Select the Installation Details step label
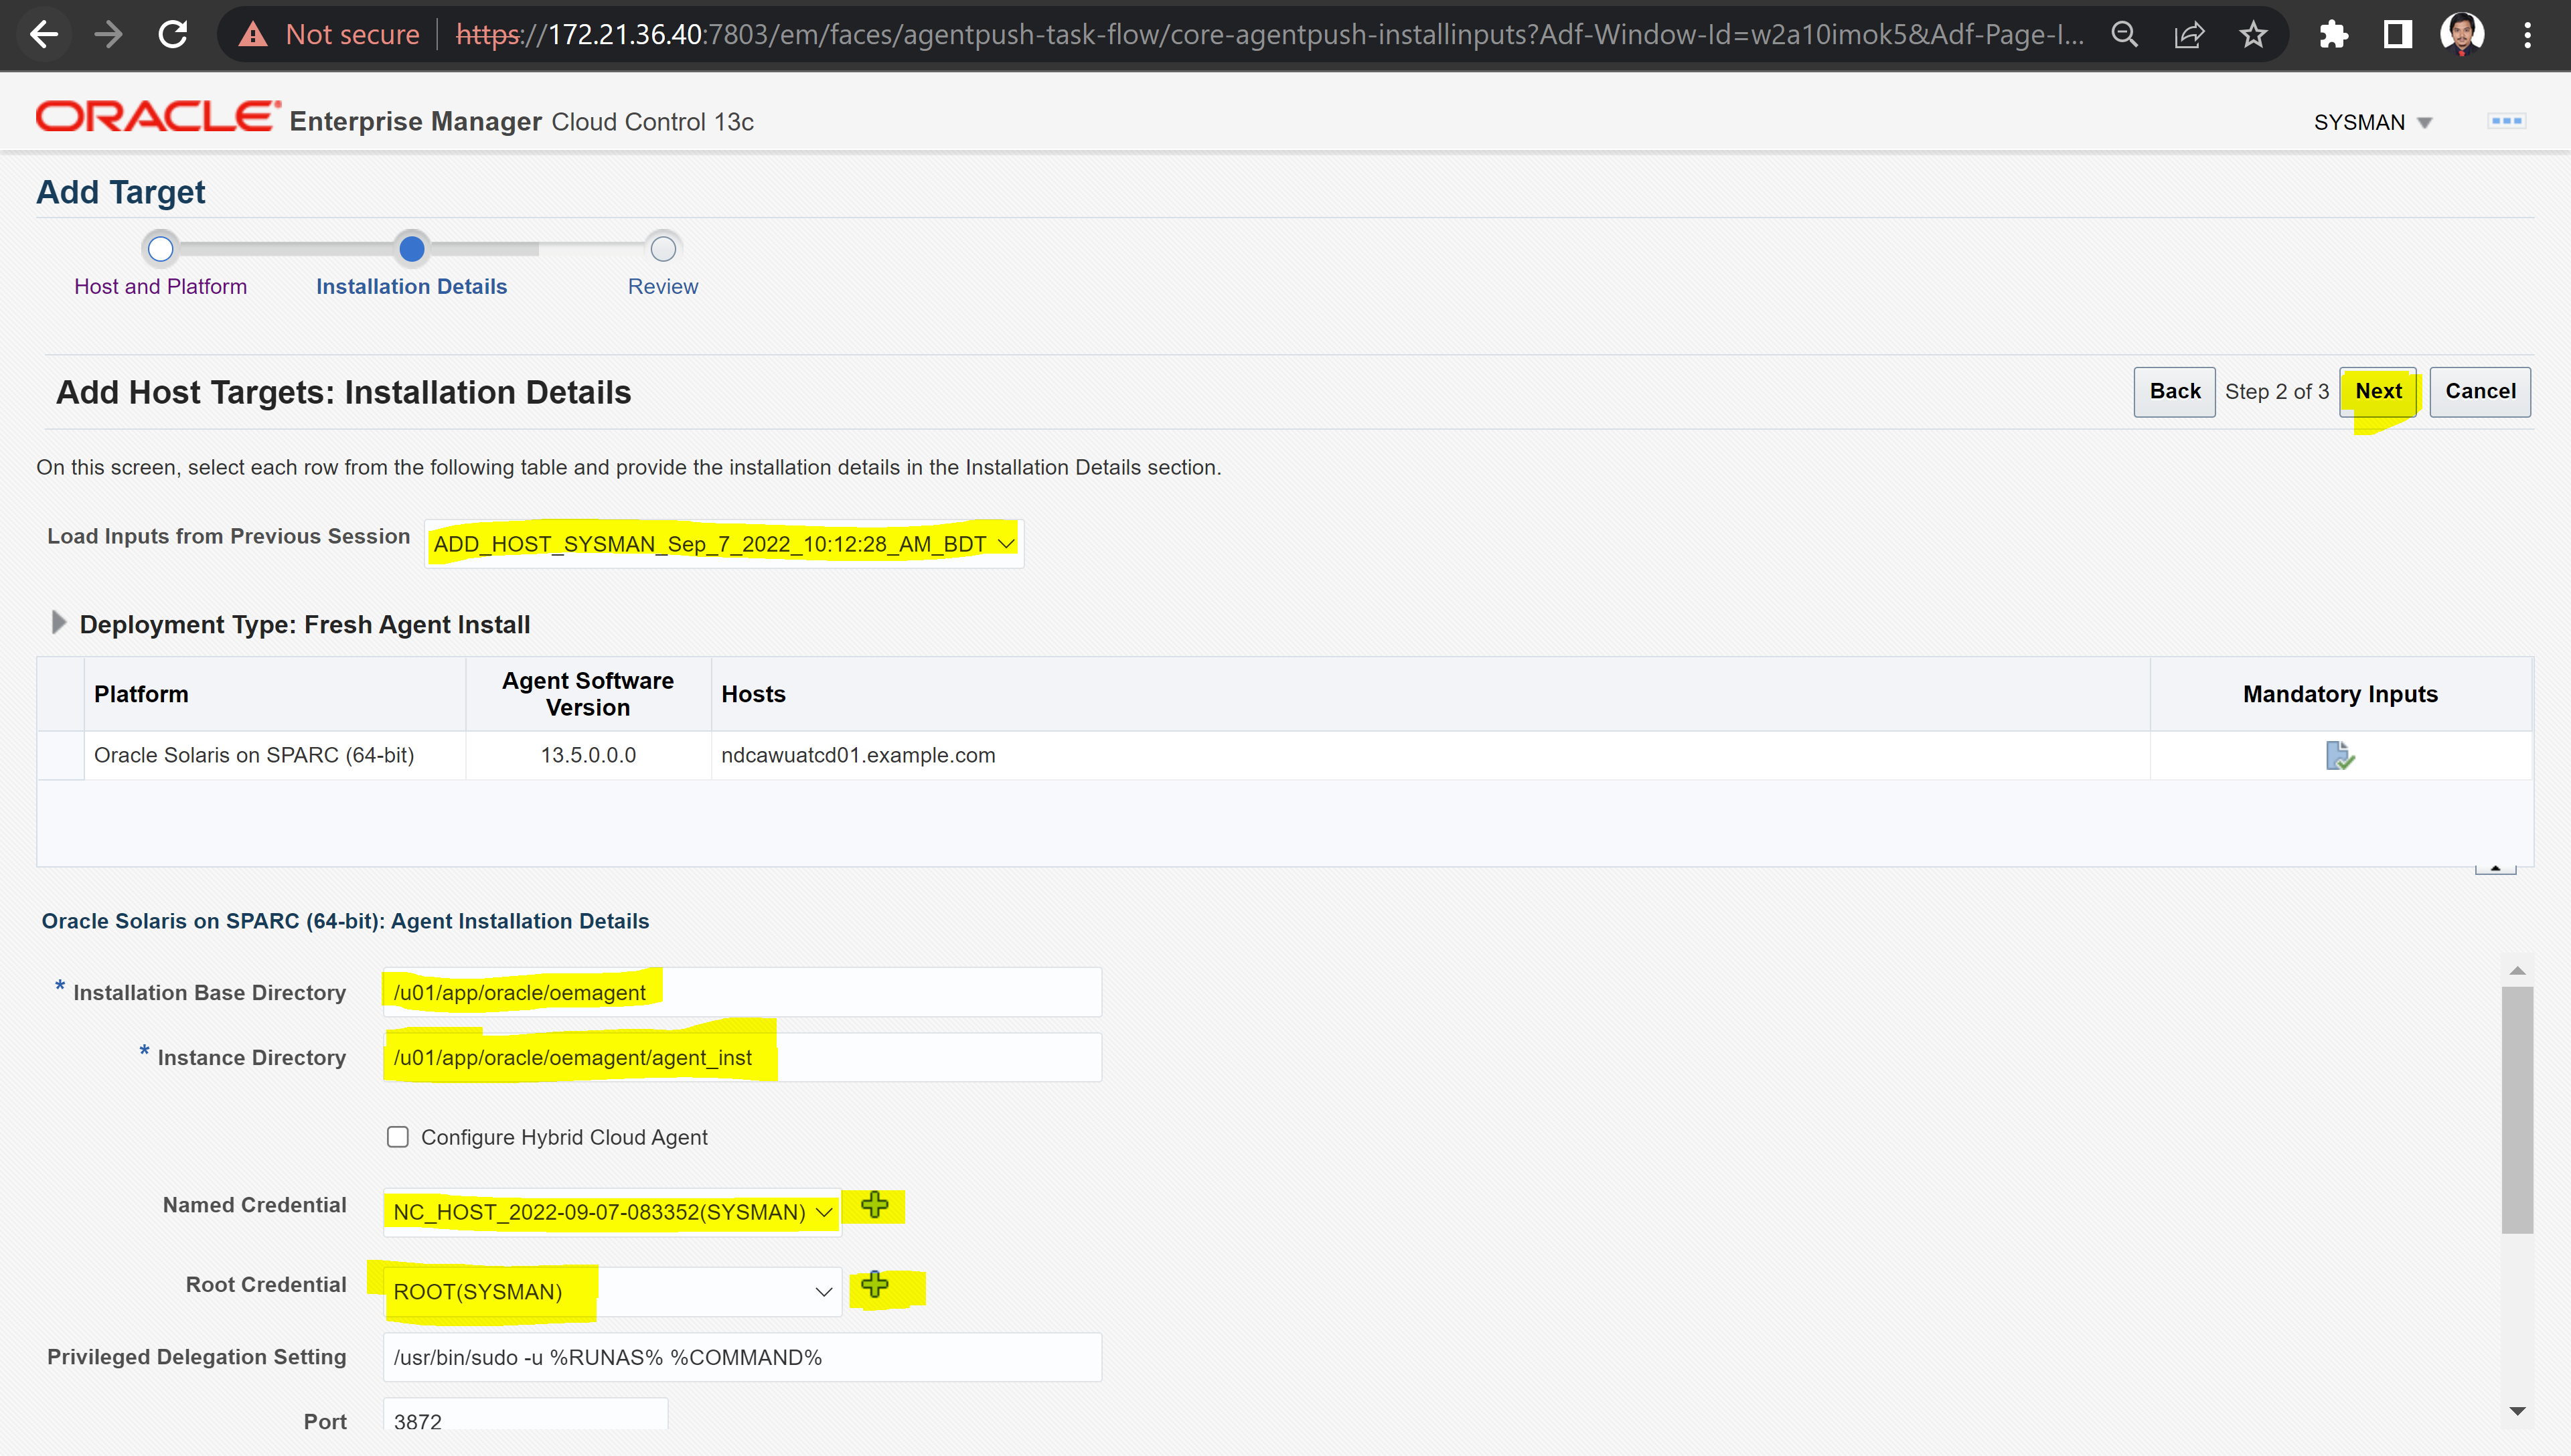Viewport: 2571px width, 1456px height. click(412, 287)
